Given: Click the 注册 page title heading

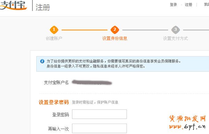Looking at the screenshot, I should (43, 7).
